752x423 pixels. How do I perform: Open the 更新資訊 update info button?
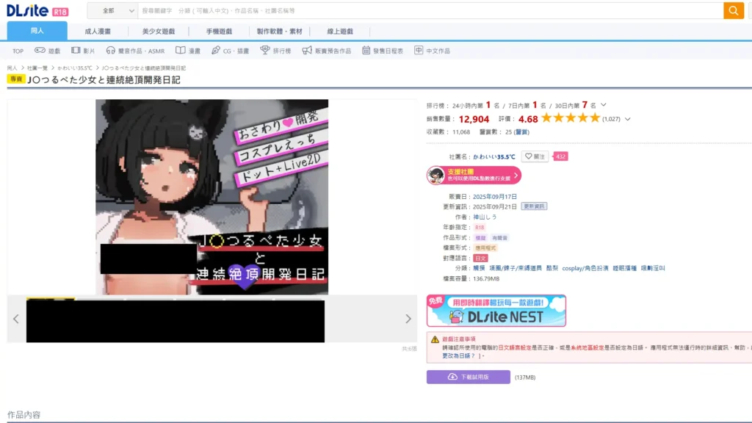(x=534, y=206)
